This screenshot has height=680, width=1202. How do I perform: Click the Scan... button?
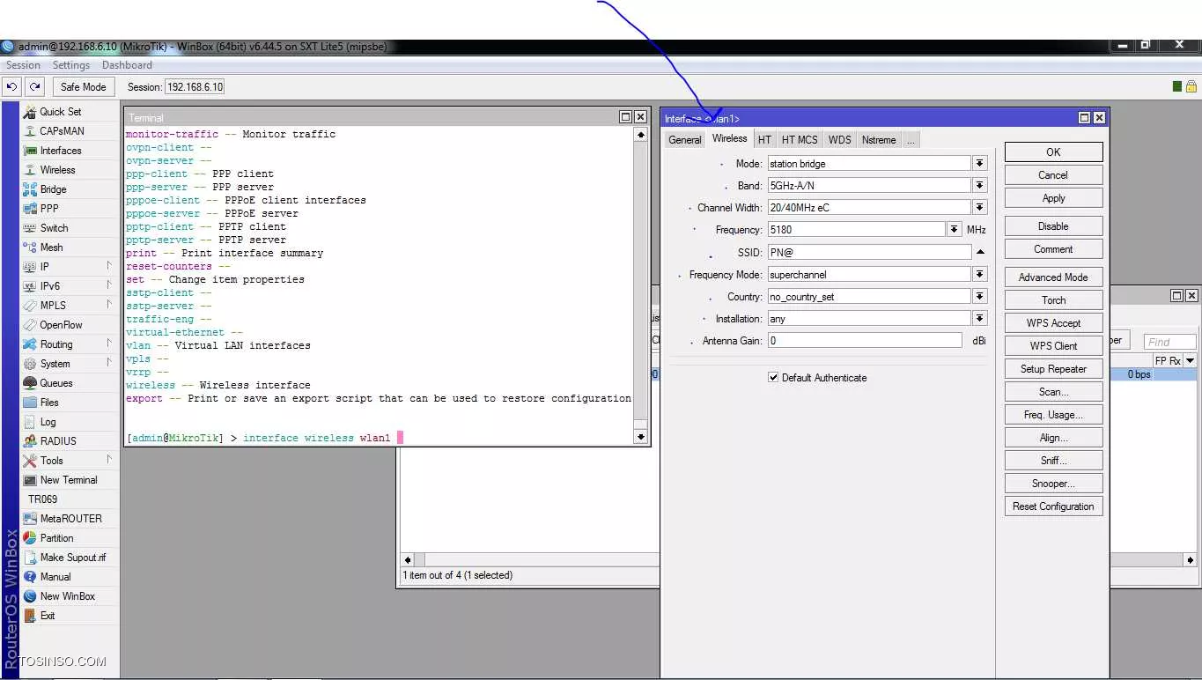(x=1054, y=392)
